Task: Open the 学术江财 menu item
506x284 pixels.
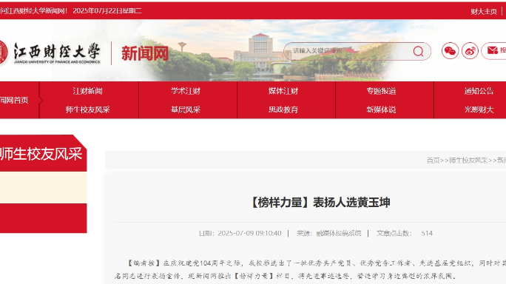Action: click(x=186, y=91)
